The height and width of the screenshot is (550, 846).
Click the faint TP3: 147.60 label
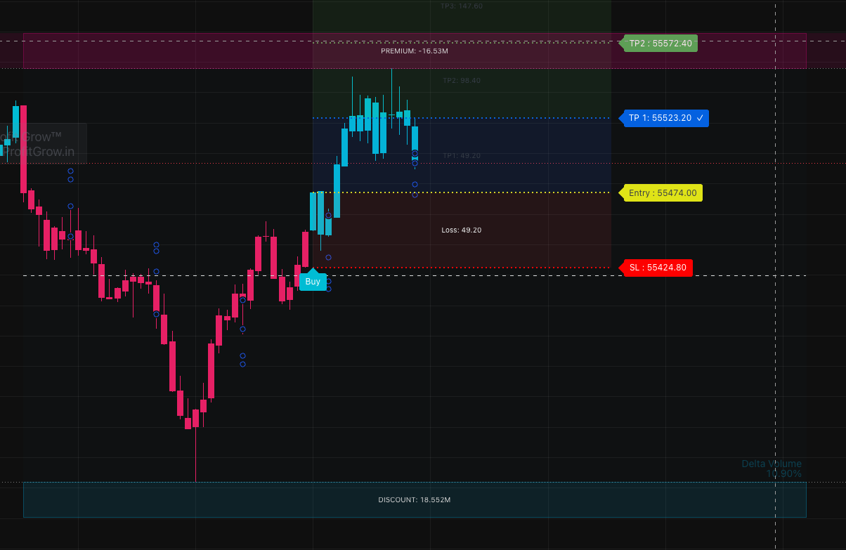462,6
